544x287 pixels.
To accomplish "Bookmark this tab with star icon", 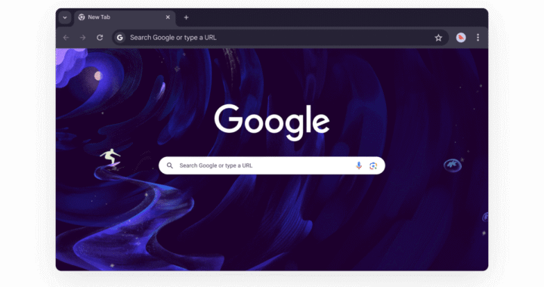I will 438,38.
